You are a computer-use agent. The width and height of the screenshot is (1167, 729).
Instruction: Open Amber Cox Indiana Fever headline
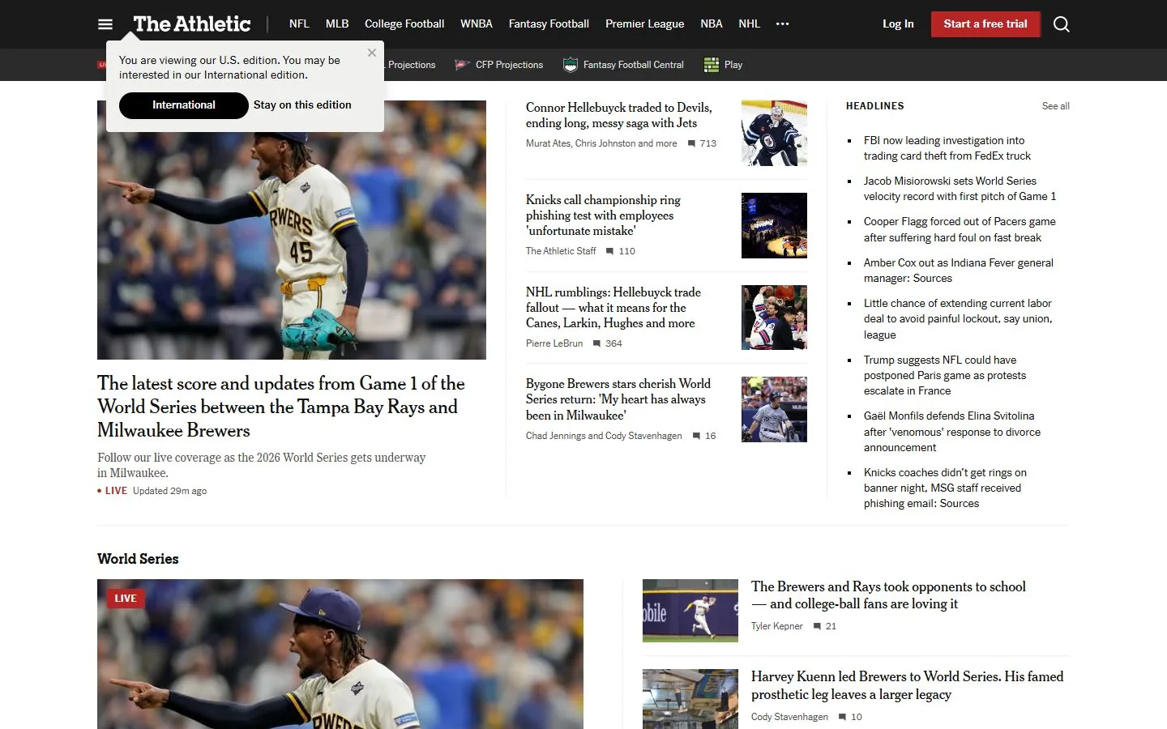959,271
